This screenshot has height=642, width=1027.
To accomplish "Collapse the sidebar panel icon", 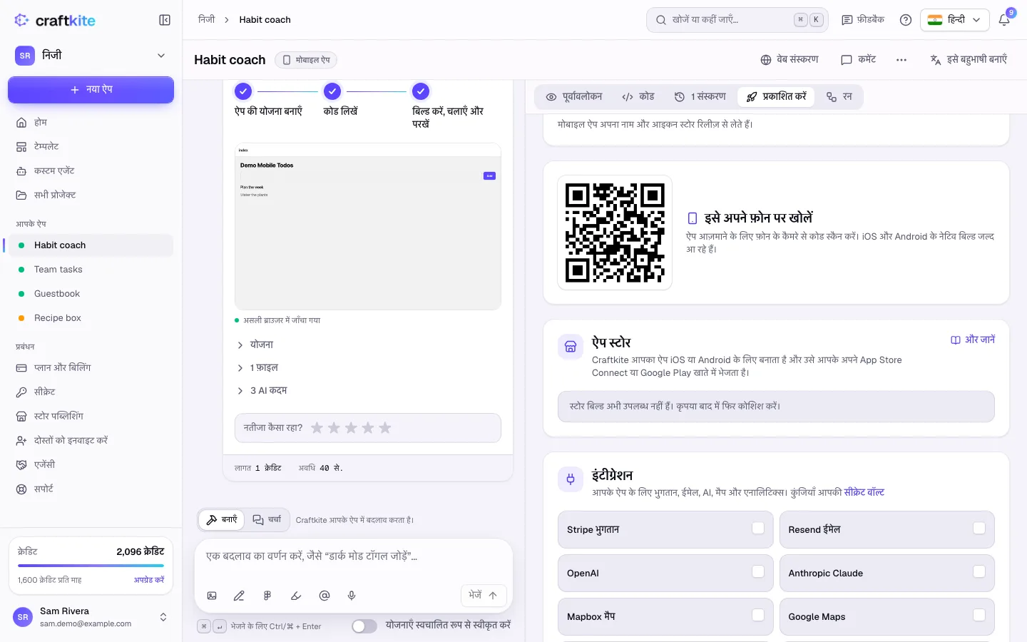I will point(165,20).
